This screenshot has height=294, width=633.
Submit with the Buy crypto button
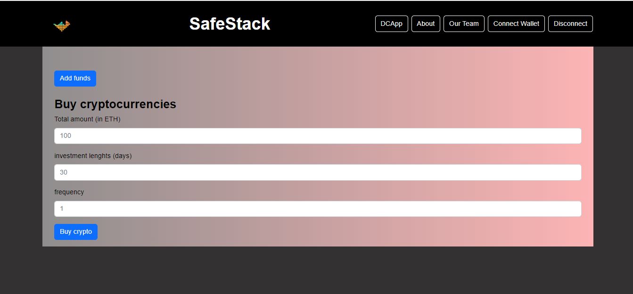76,232
